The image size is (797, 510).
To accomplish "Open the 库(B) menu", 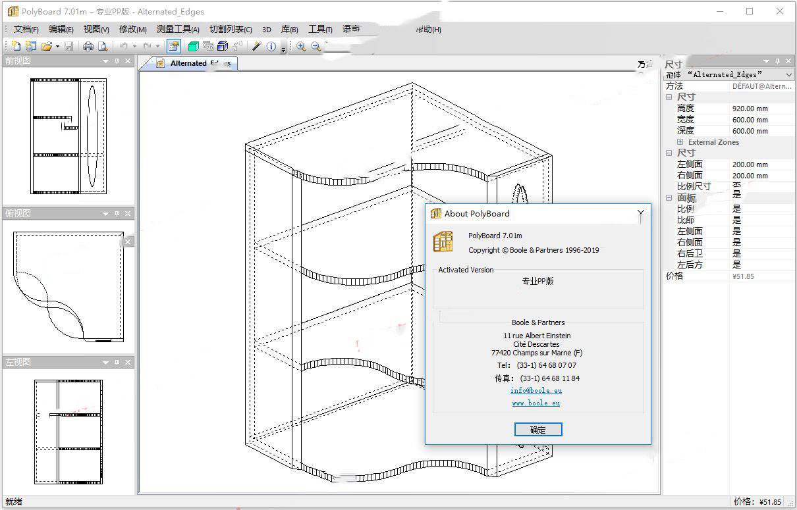I will pos(290,29).
